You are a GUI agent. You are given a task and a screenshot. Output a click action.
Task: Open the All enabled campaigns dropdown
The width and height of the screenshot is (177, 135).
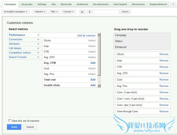[x=16, y=12]
